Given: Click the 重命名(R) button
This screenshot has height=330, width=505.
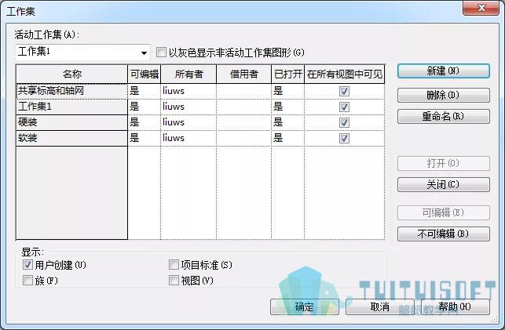Looking at the screenshot, I should coord(444,116).
